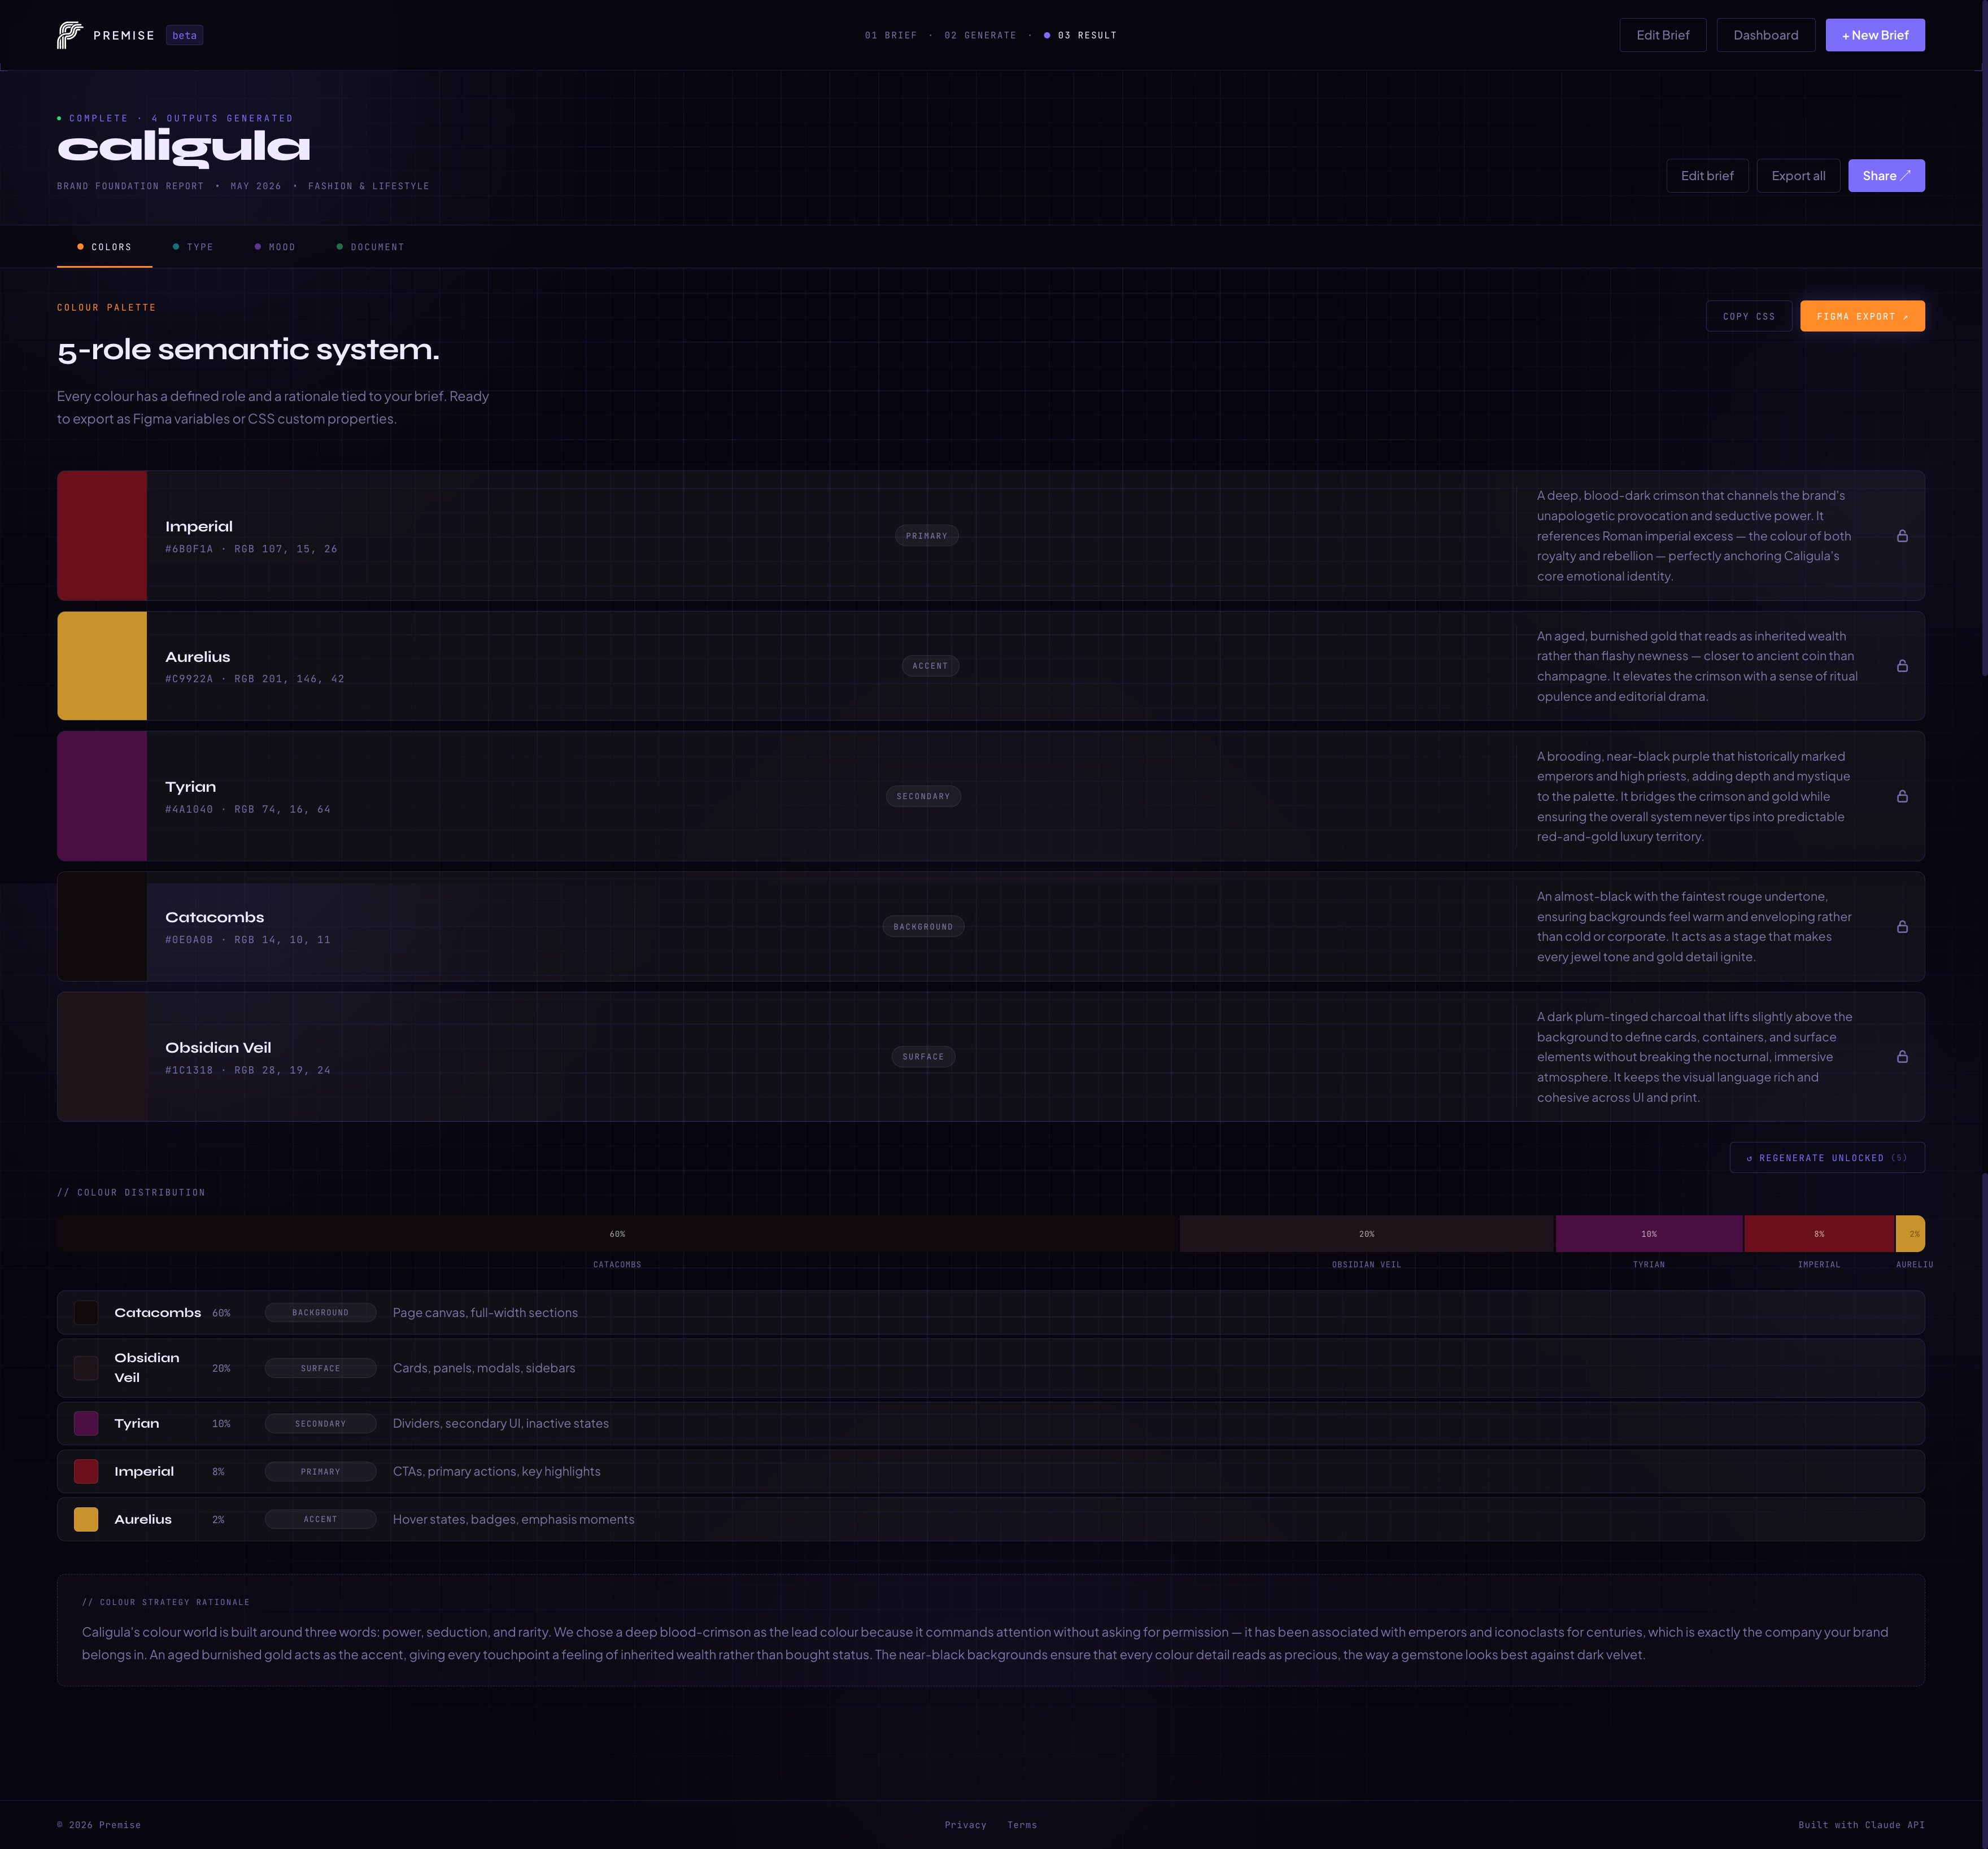Viewport: 1988px width, 1849px height.
Task: Switch to the Colors tab
Action: pyautogui.click(x=104, y=247)
